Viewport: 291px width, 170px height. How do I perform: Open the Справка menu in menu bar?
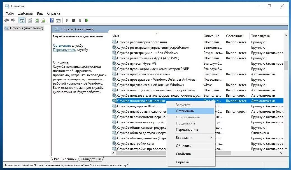click(x=53, y=13)
